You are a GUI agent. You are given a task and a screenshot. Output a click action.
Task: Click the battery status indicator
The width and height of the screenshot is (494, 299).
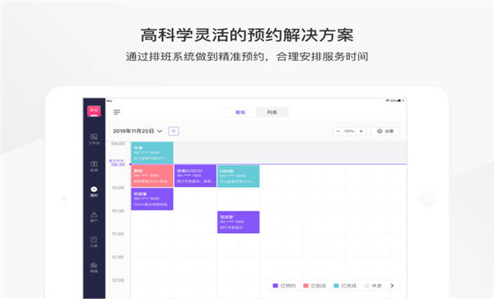point(400,100)
